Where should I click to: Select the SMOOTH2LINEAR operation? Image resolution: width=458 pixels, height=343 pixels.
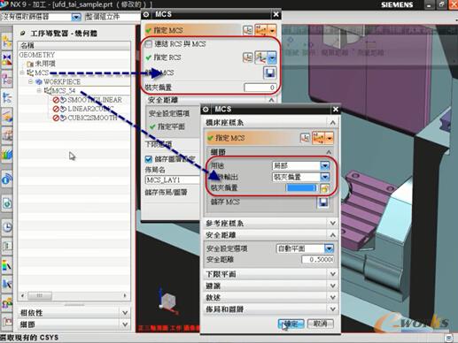pos(95,100)
